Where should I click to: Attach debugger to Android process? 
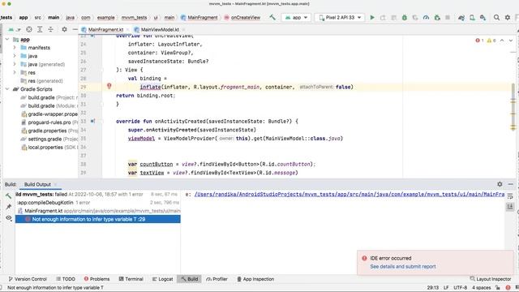click(x=437, y=18)
